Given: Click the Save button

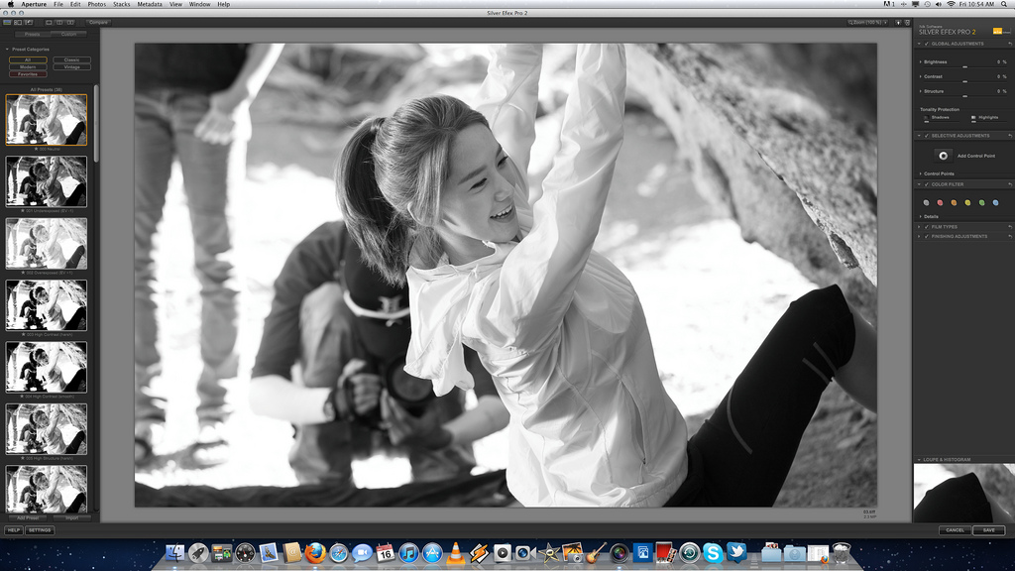Looking at the screenshot, I should 987,530.
